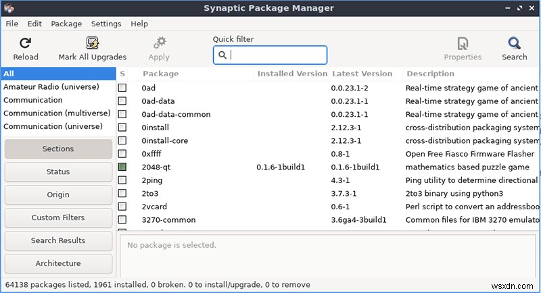Select Amateur Radio (universe) section
541x293 pixels.
[58, 87]
